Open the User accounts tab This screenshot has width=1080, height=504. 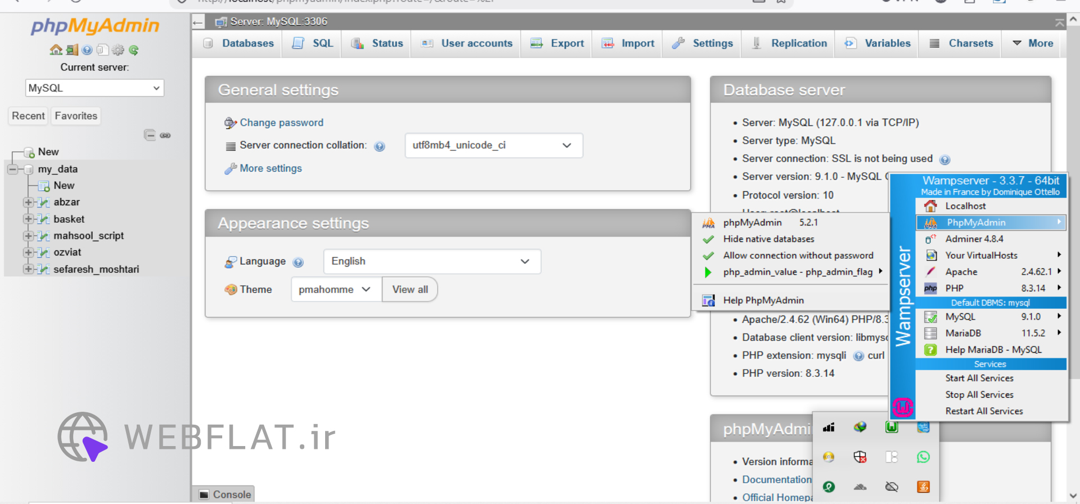[x=467, y=43]
